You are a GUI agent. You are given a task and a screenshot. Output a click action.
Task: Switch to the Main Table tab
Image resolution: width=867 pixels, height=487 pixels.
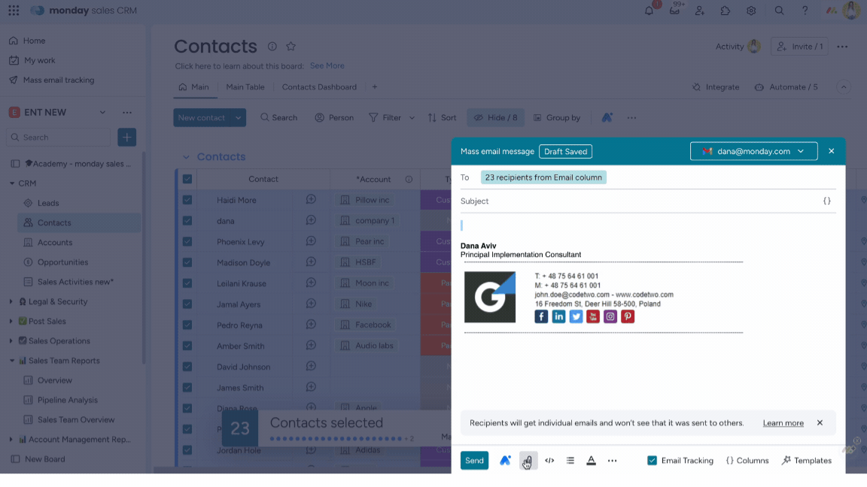coord(245,87)
